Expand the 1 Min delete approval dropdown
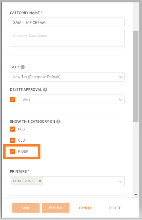The height and width of the screenshot is (220, 142). coord(71,99)
